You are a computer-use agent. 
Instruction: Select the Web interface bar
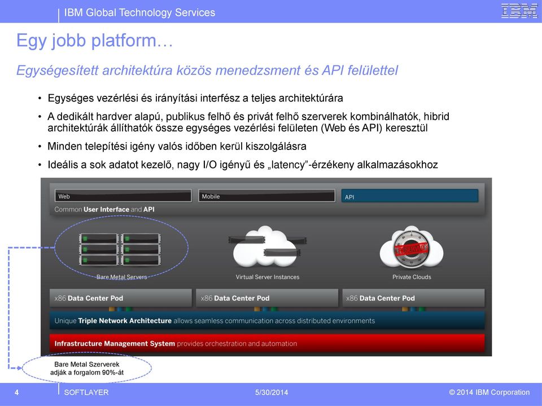(123, 196)
